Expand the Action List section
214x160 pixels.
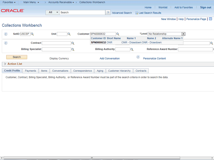click(x=5, y=64)
